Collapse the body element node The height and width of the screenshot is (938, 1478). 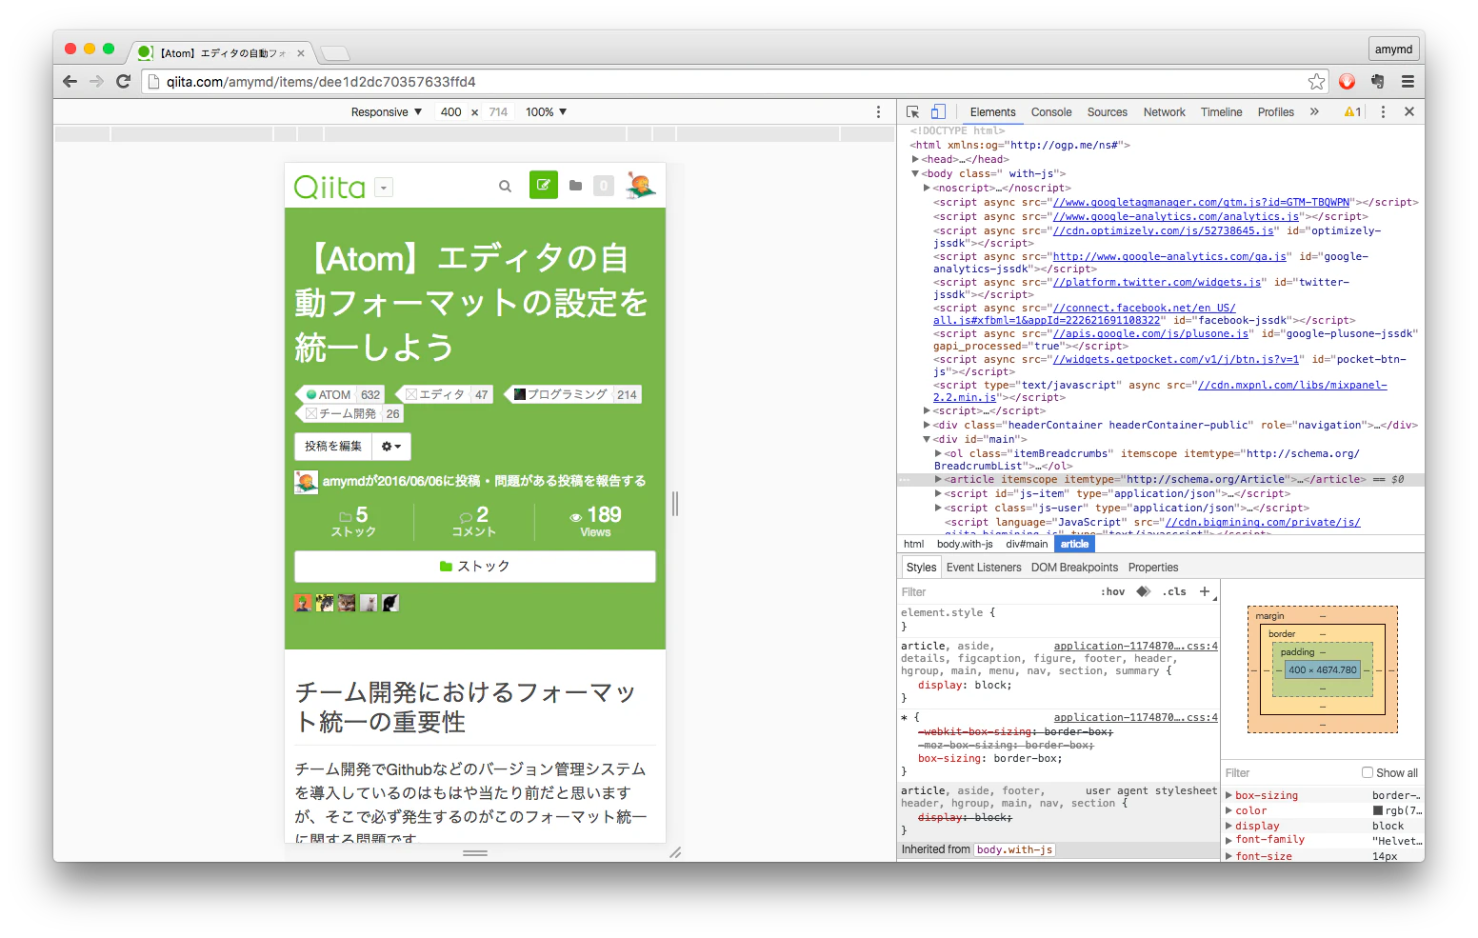tap(915, 173)
